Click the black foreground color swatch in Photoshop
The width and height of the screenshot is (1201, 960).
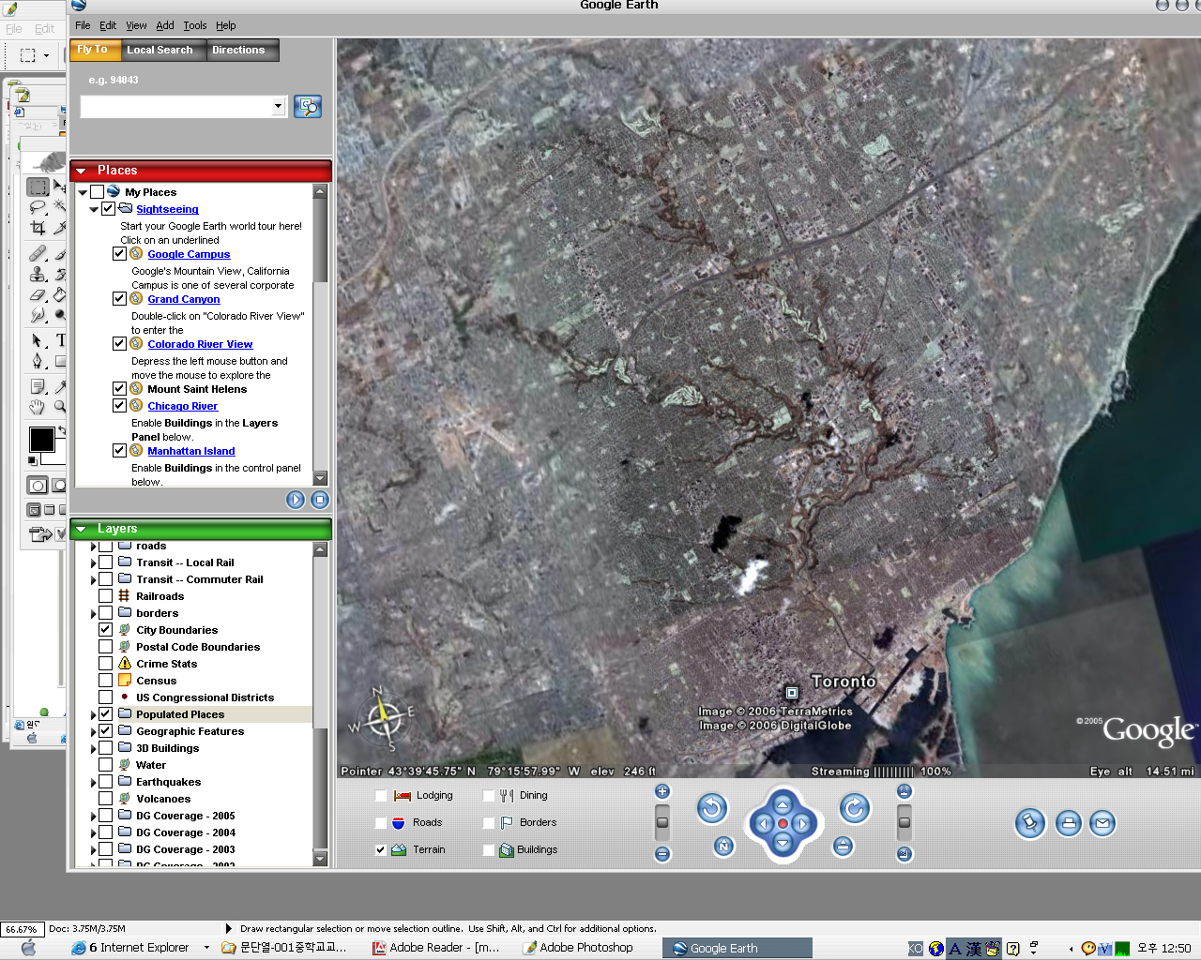[41, 439]
